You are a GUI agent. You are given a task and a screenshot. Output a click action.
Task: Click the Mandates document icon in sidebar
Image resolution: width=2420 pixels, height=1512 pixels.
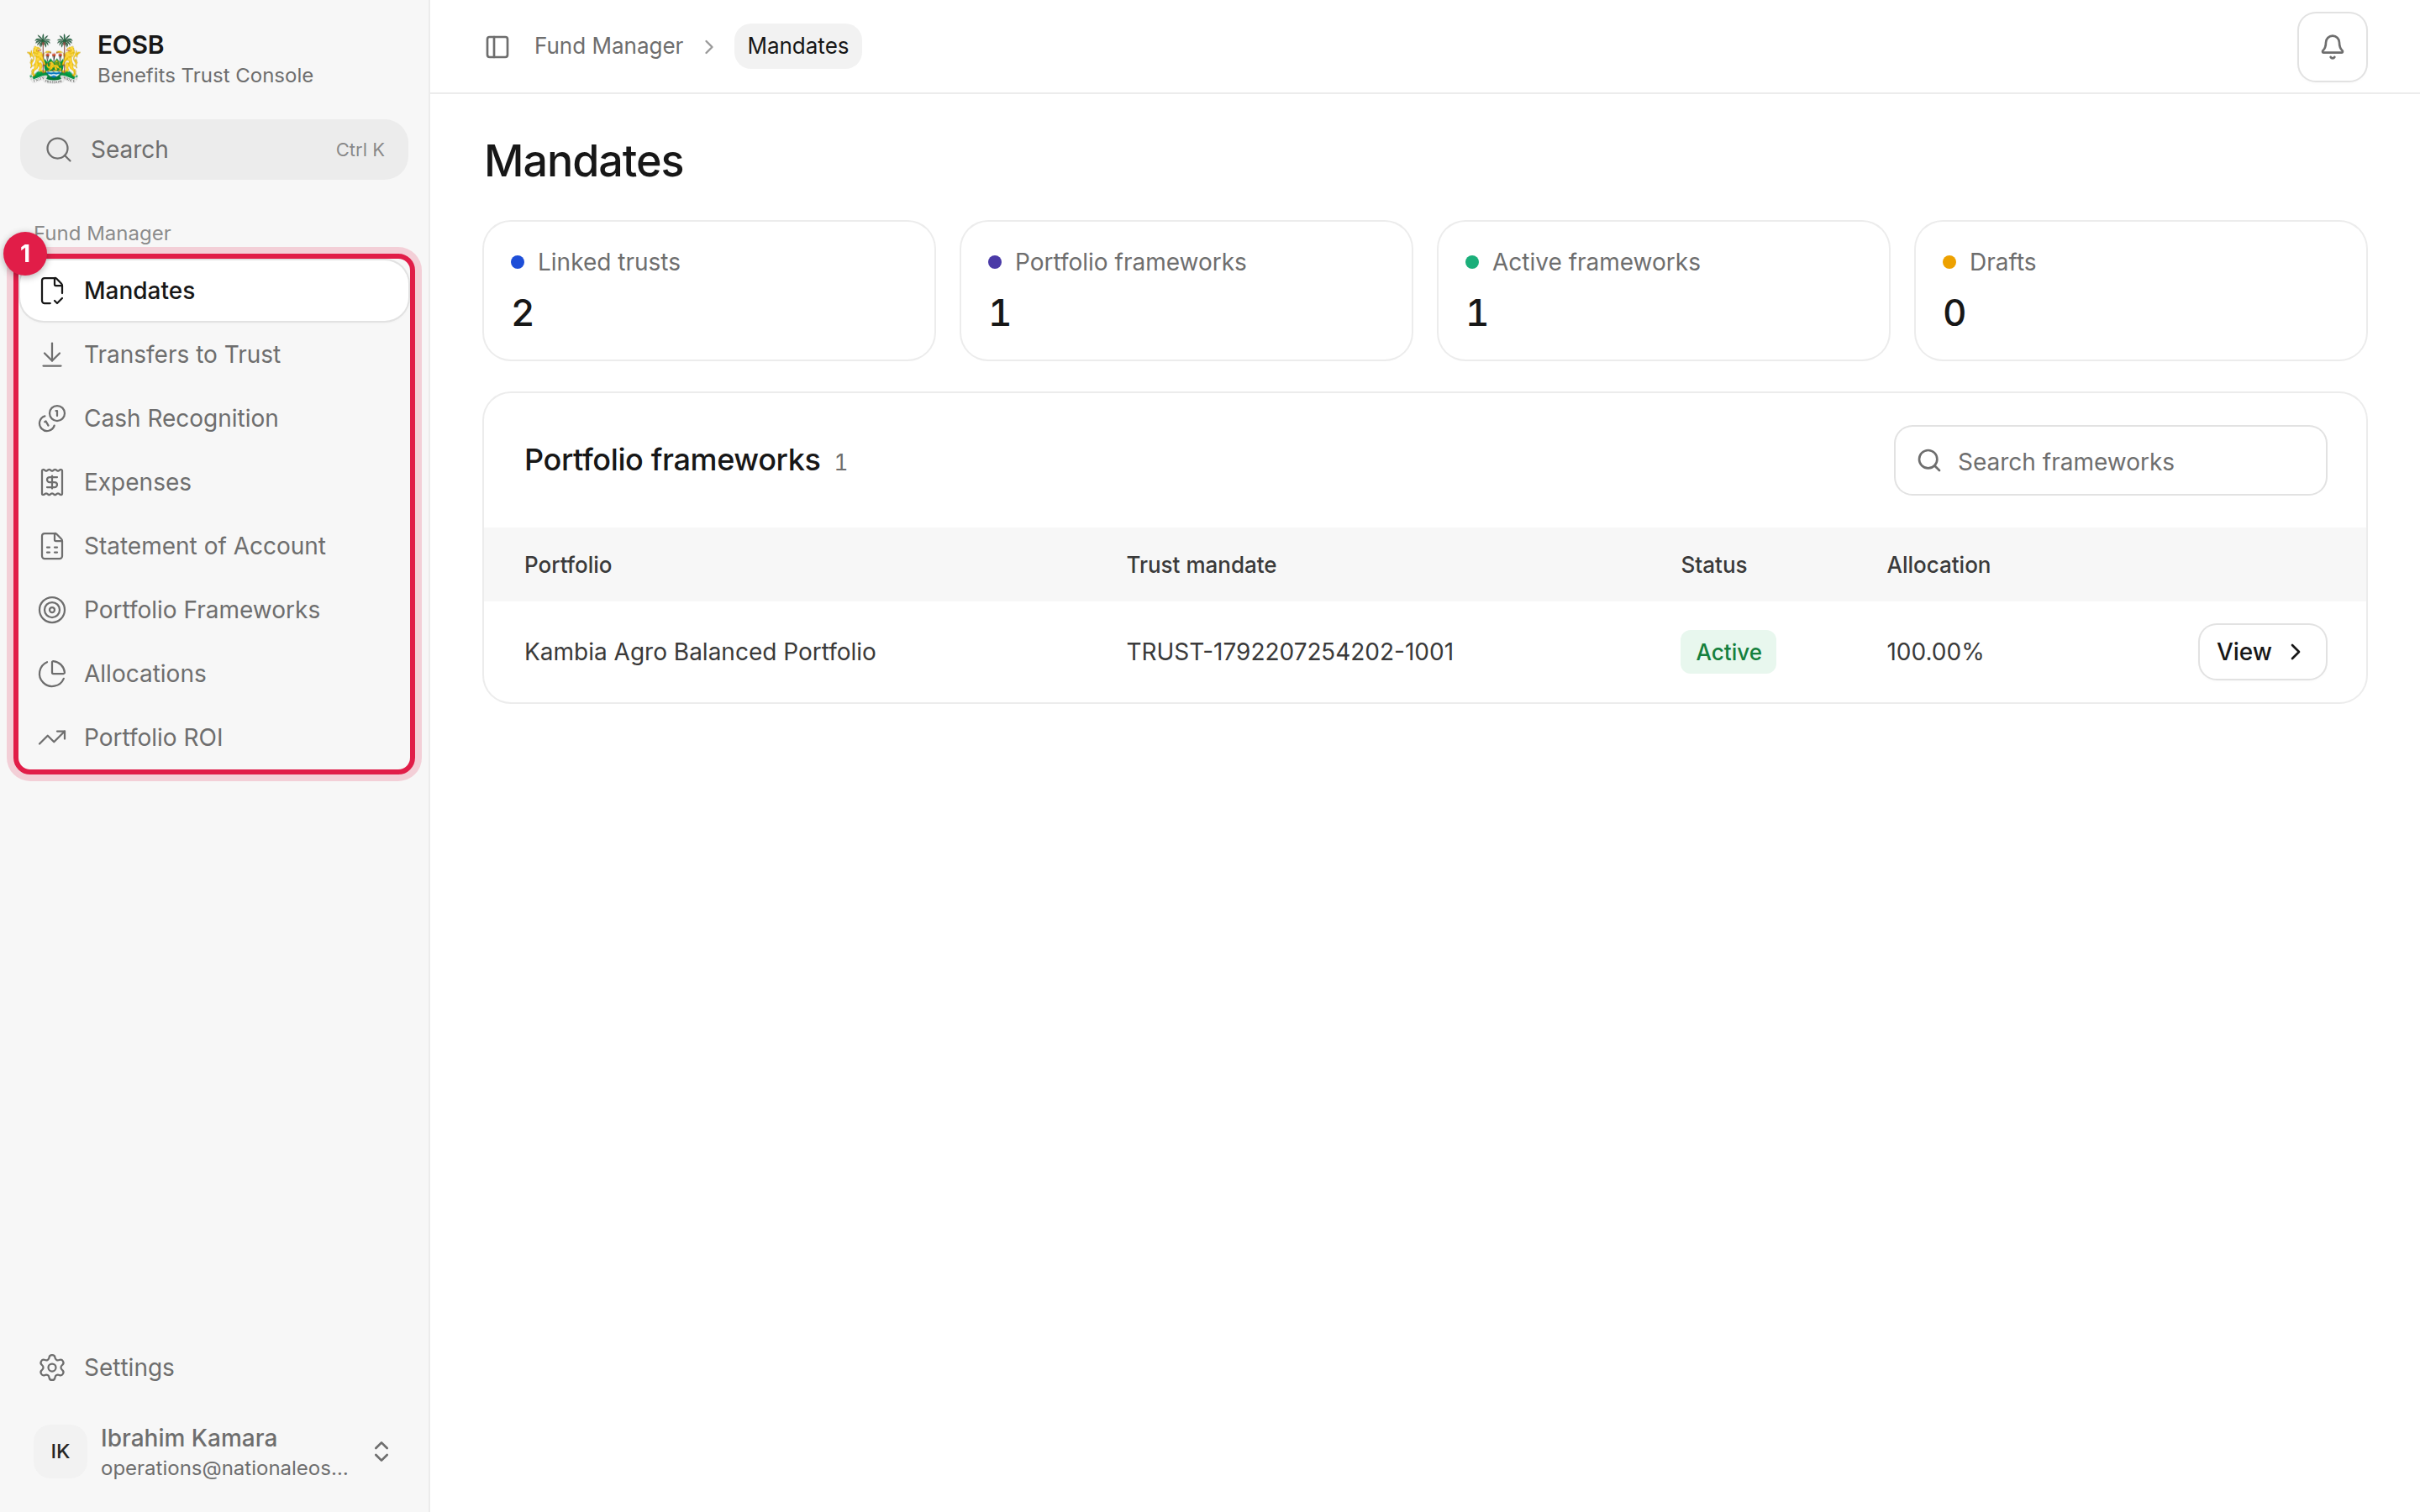[52, 290]
